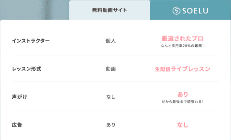
Task: Click the pink あり text under SOELU
Action: point(182,94)
